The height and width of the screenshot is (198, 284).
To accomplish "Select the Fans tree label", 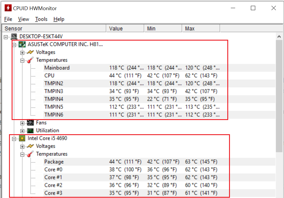I will [41, 123].
